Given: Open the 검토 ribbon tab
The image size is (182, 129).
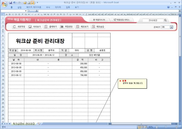Looking at the screenshot, I should point(68,7).
